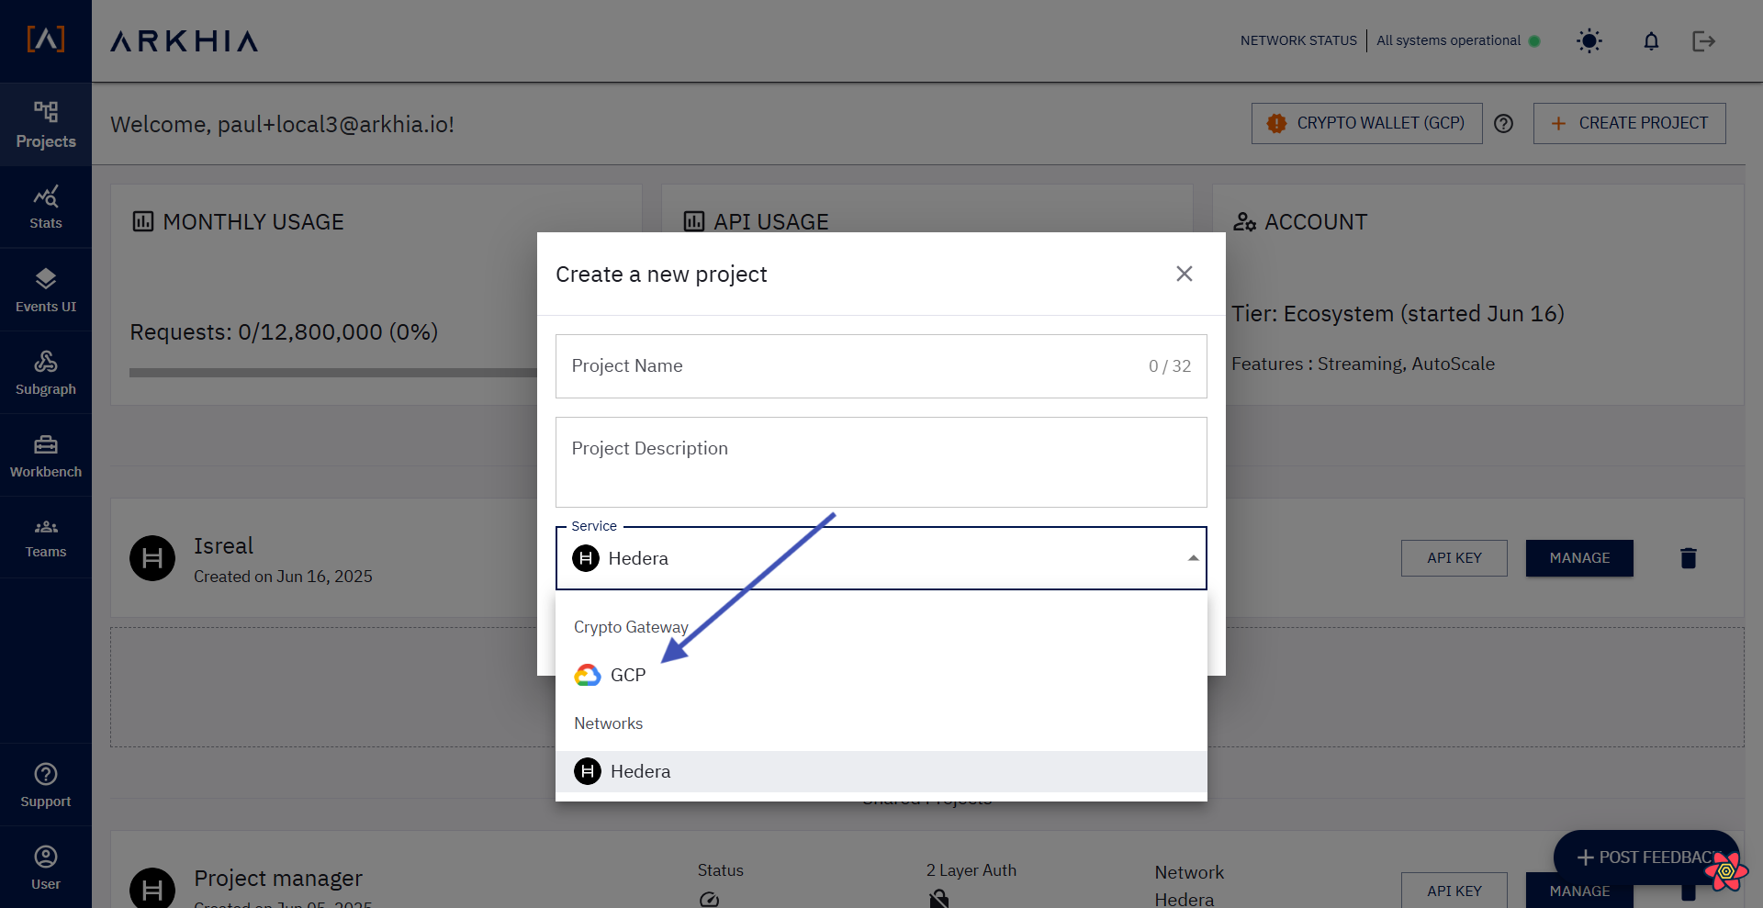Viewport: 1763px width, 908px height.
Task: Click the 'Networks' group heading
Action: click(608, 723)
